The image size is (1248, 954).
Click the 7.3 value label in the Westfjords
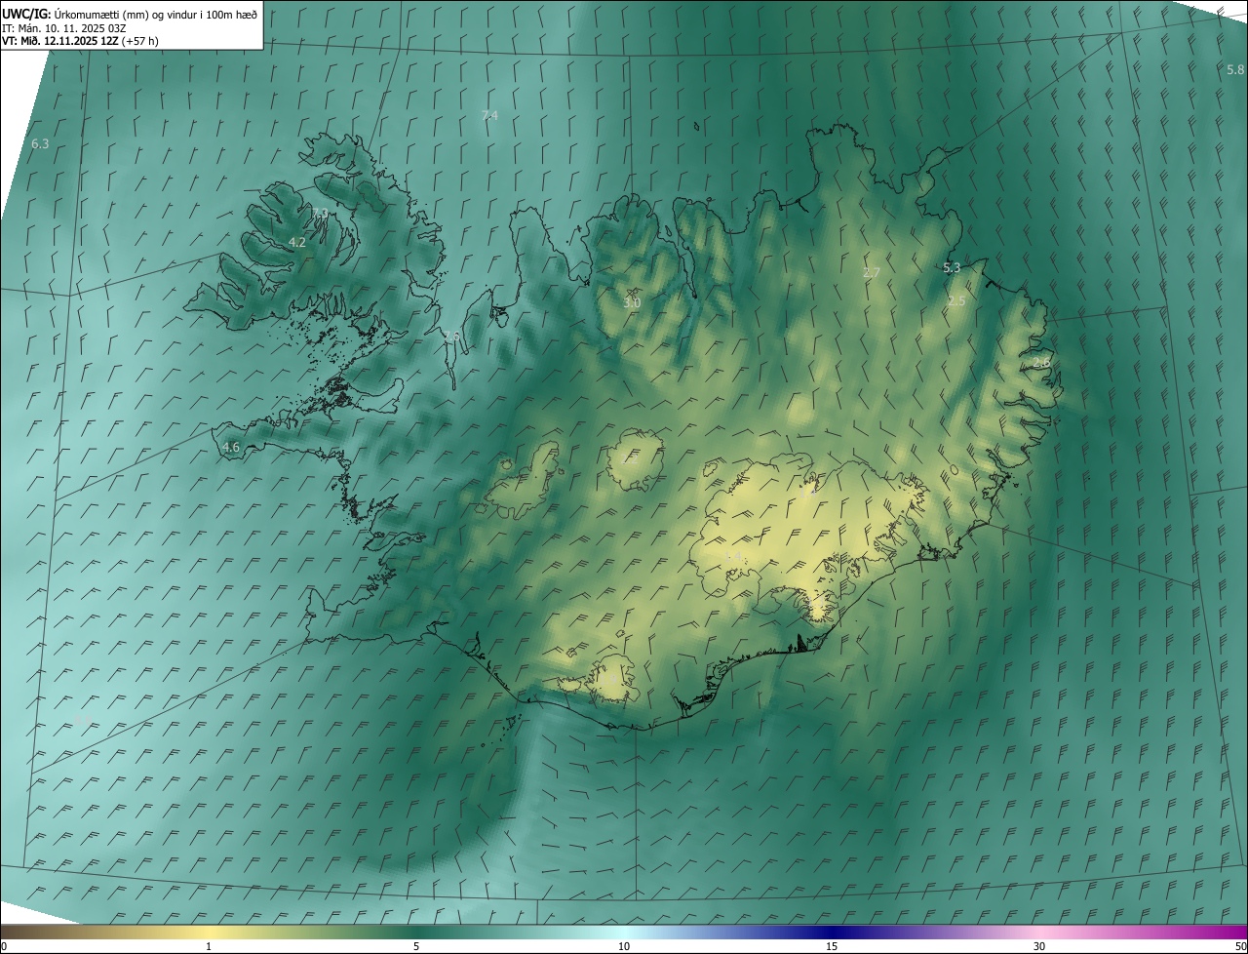tap(320, 213)
